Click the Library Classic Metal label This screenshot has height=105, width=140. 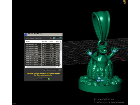pyautogui.click(x=34, y=38)
